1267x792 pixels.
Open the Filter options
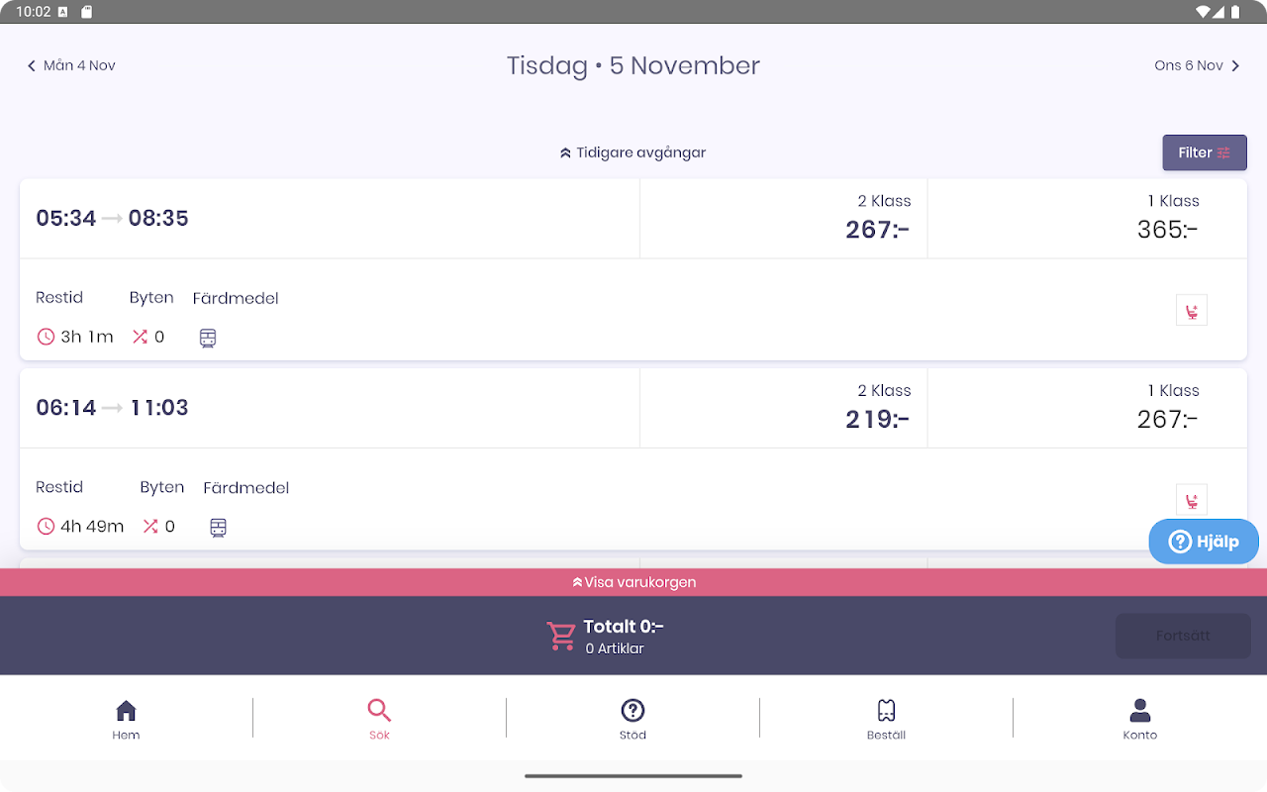pos(1204,152)
